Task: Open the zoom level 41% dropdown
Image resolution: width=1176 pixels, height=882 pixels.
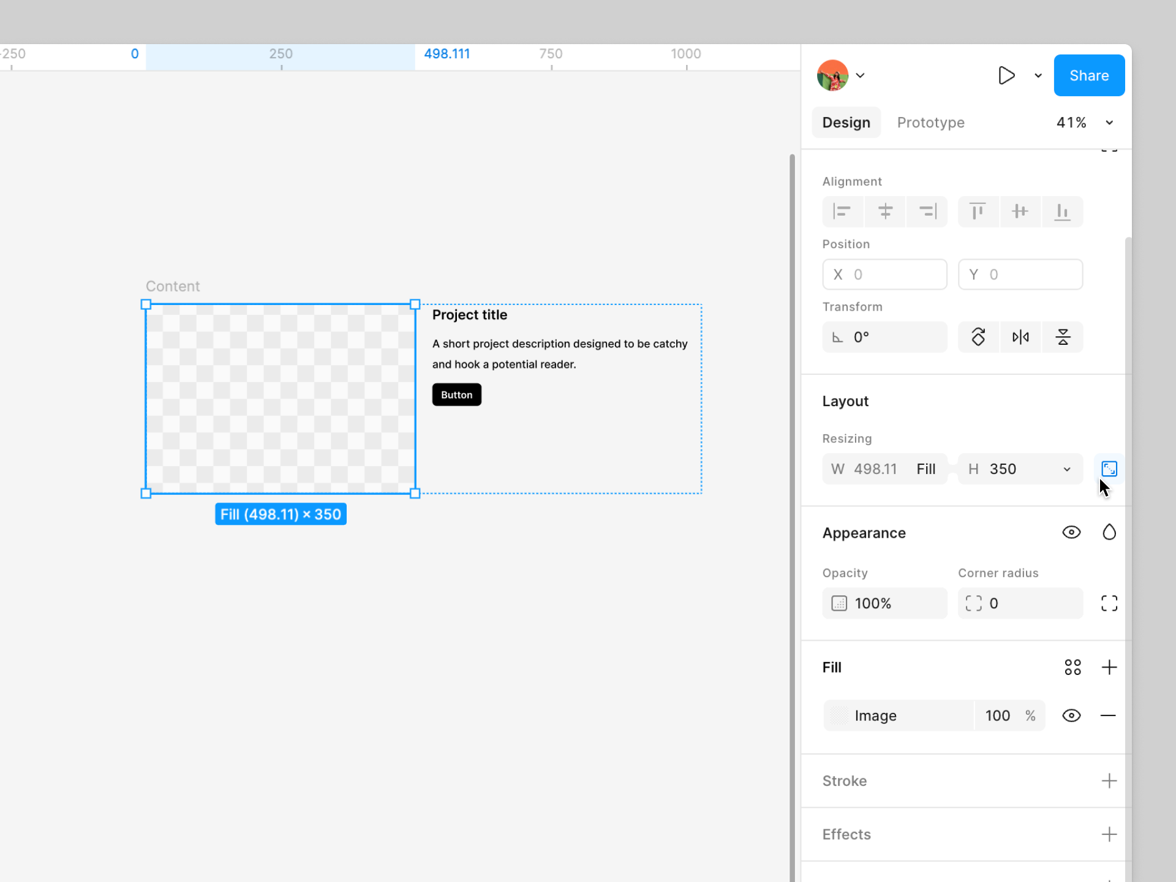Action: pos(1109,123)
